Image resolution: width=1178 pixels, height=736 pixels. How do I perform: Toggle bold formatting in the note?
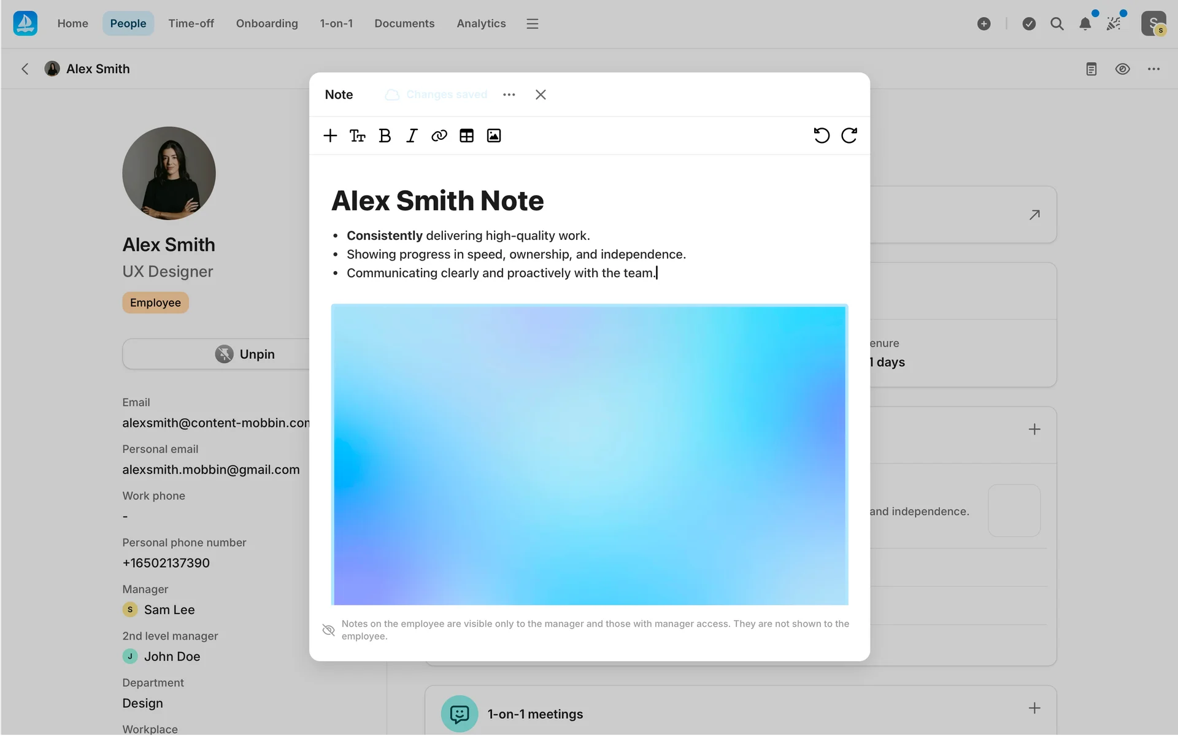[385, 136]
